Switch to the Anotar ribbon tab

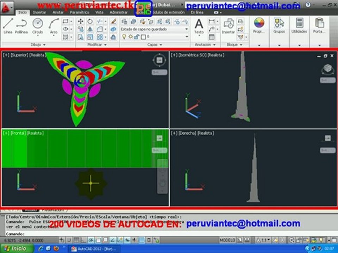58,12
